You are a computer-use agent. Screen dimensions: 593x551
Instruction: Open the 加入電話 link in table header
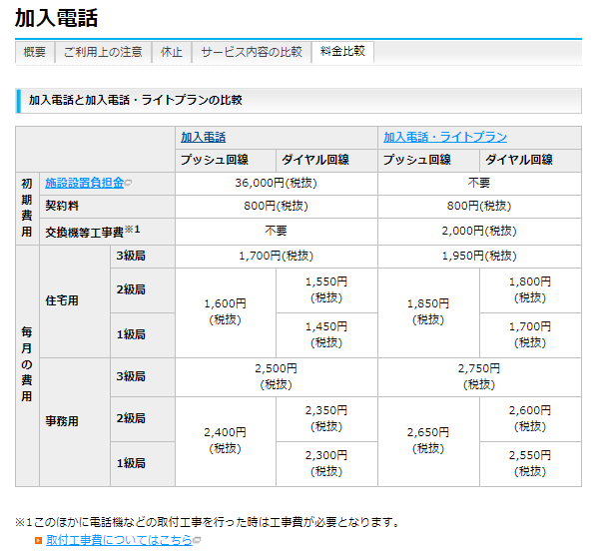[203, 138]
